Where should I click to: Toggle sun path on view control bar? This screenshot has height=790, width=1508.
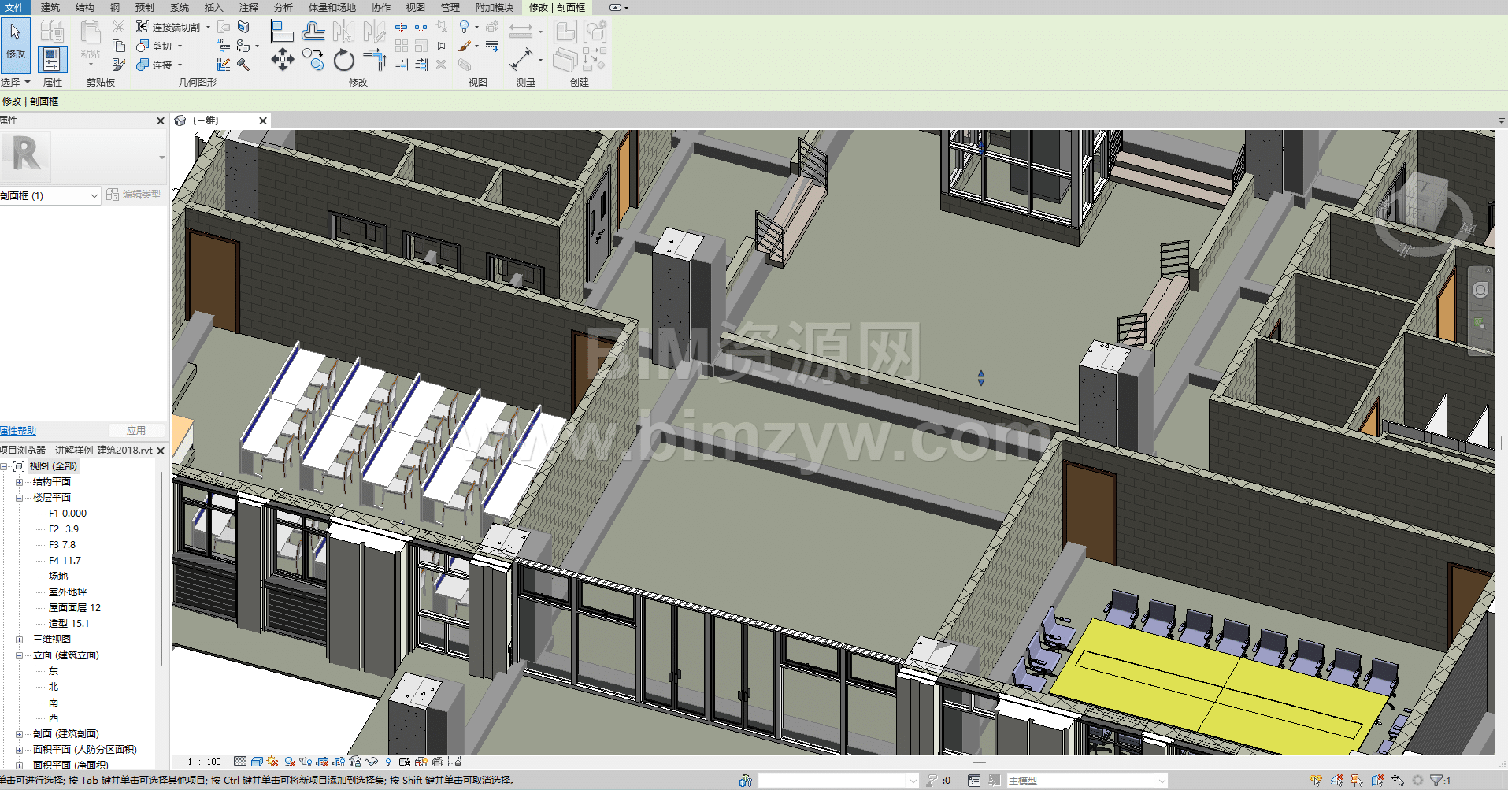coord(272,762)
